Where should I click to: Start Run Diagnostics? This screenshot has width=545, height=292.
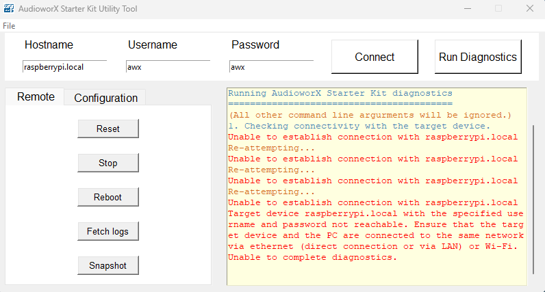(x=478, y=57)
